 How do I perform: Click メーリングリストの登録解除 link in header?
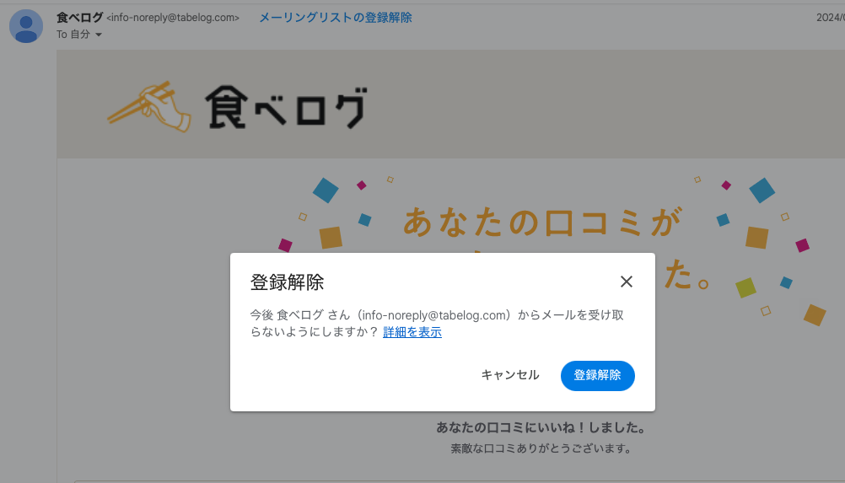pyautogui.click(x=335, y=18)
